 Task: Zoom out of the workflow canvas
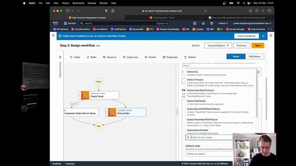coord(130,57)
